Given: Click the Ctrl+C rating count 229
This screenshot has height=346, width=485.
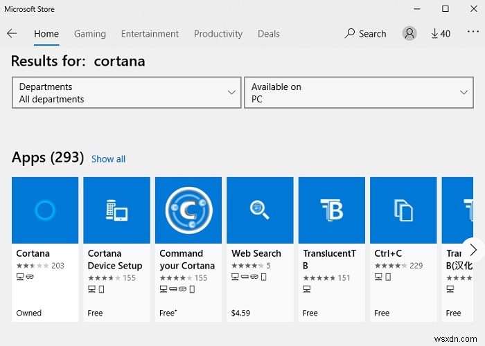Looking at the screenshot, I should [416, 266].
